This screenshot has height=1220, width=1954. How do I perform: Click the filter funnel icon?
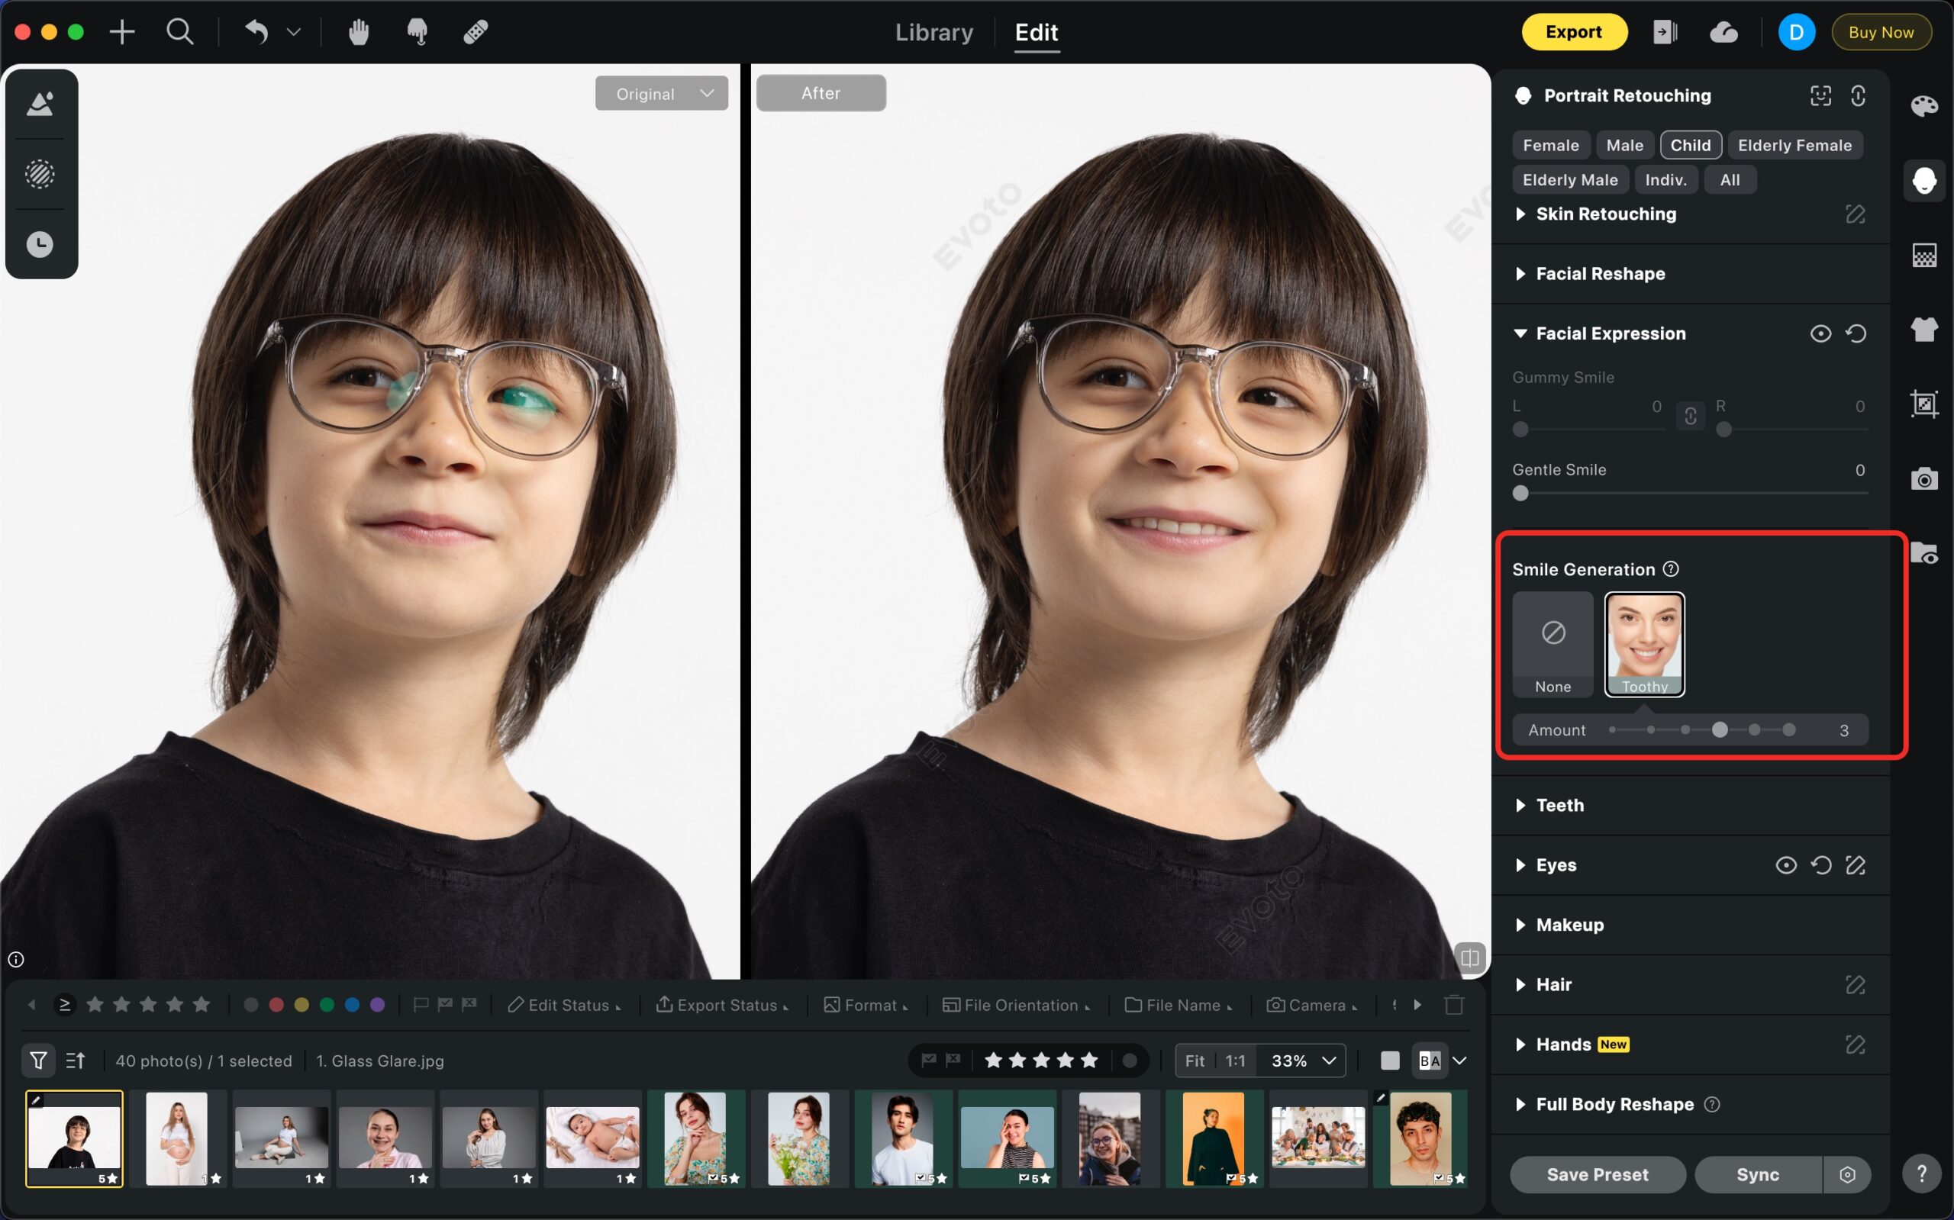click(38, 1061)
